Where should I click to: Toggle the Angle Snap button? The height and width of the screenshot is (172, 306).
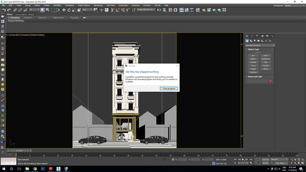point(118,10)
